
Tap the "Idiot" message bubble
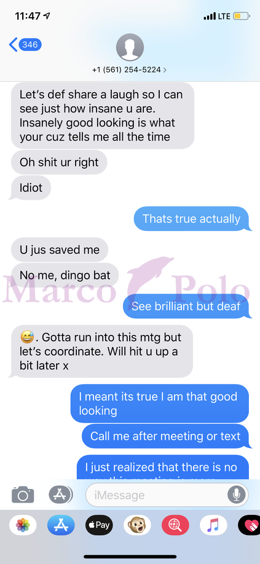tap(31, 188)
